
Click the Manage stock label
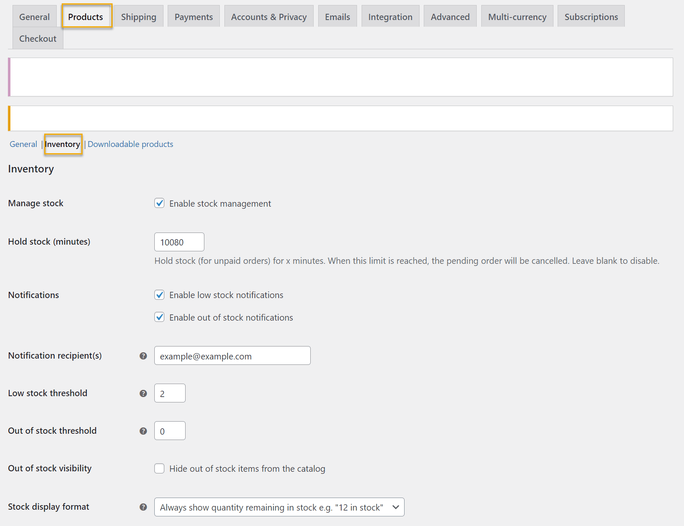coord(36,203)
